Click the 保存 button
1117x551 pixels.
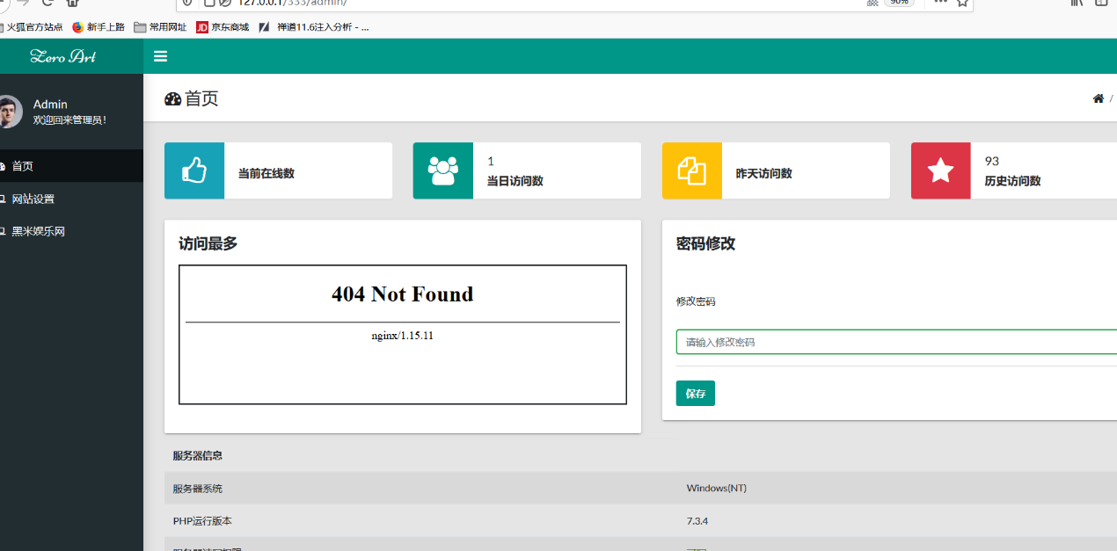(x=696, y=394)
